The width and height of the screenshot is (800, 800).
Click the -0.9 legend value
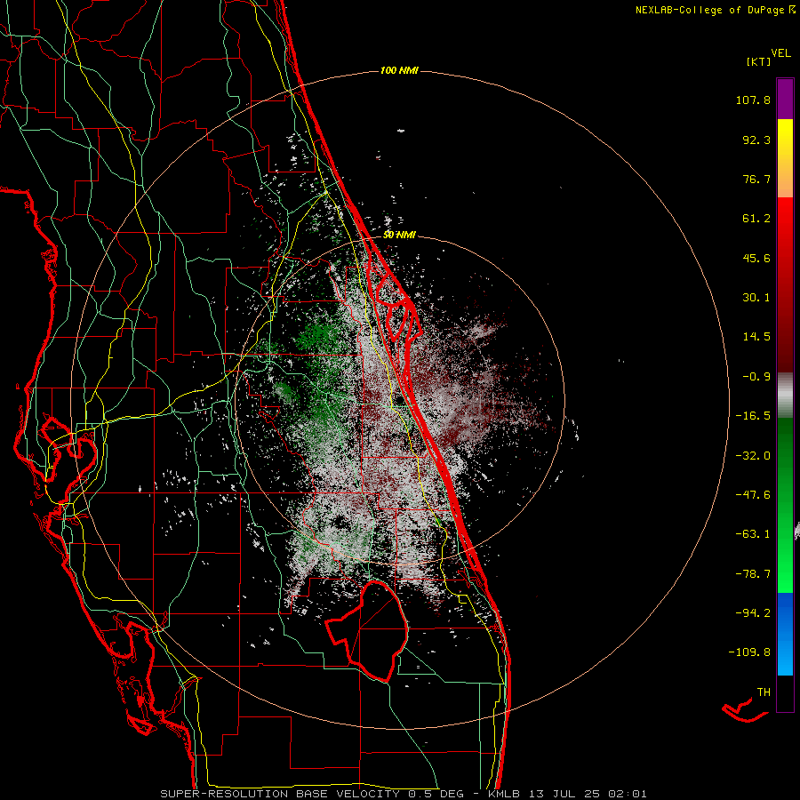tap(756, 377)
